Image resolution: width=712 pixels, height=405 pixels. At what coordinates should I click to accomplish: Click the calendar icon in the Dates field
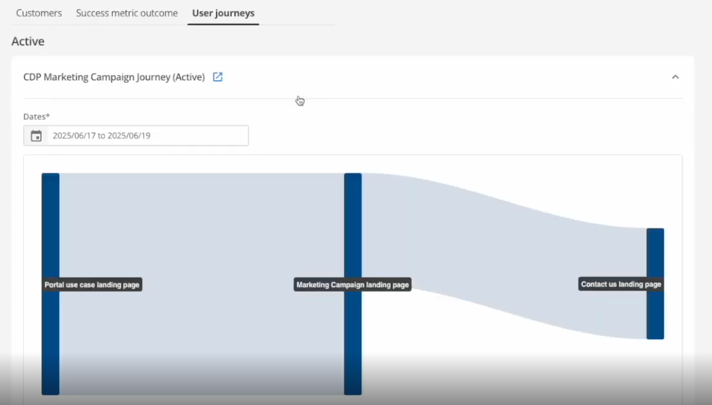[x=36, y=136]
